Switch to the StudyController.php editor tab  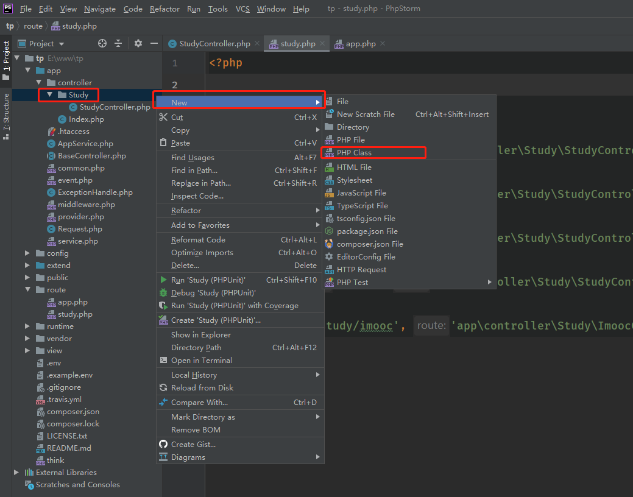[x=214, y=44]
